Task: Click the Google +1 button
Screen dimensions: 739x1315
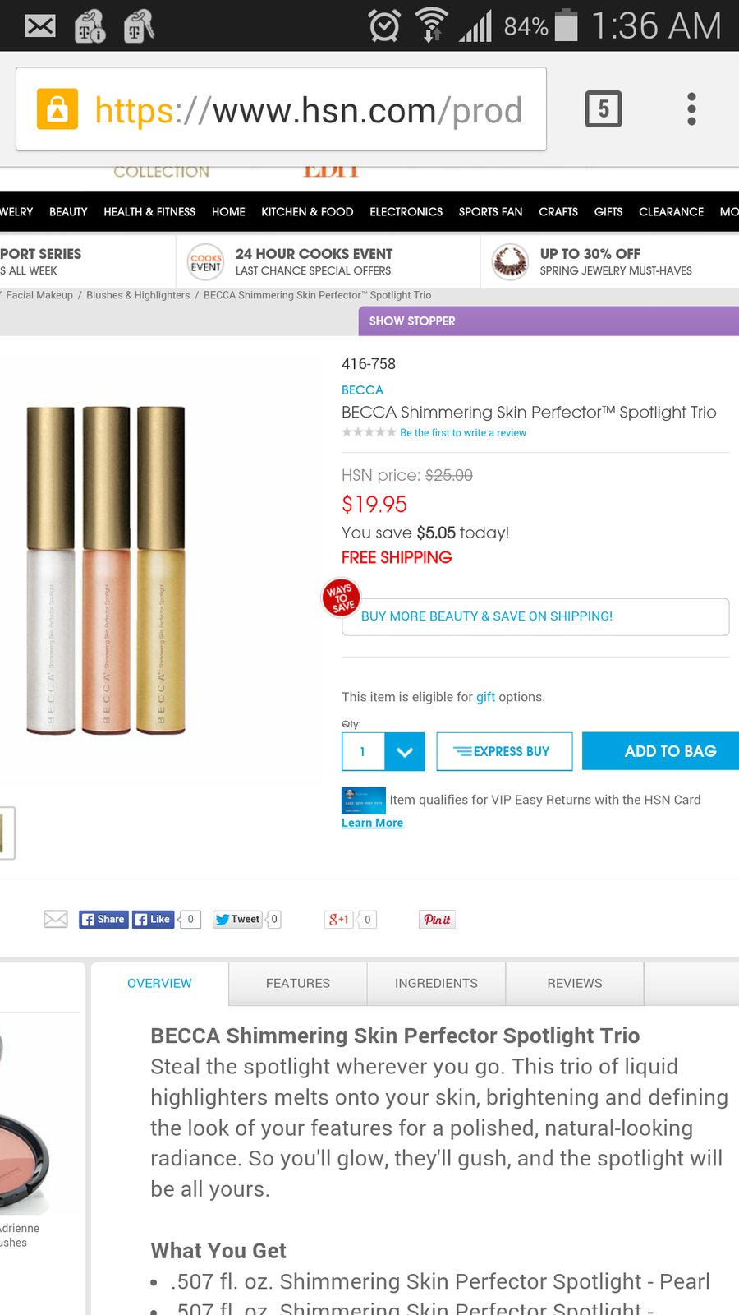Action: pos(339,919)
